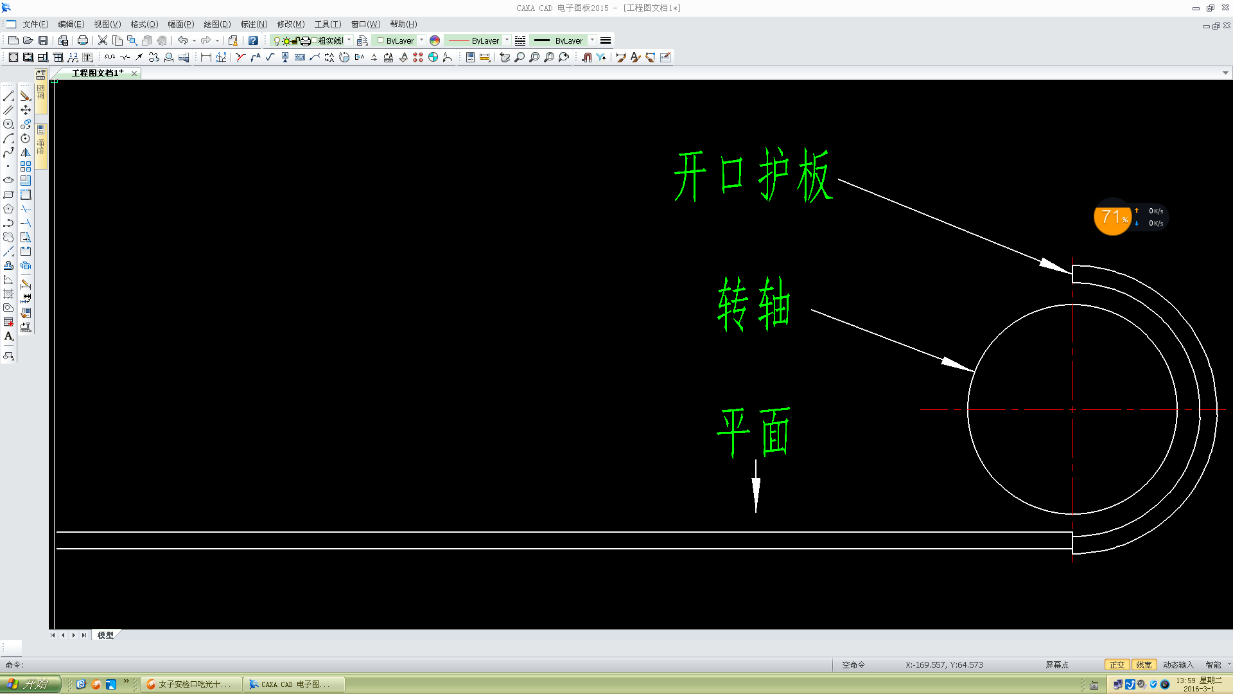1233x694 pixels.
Task: Click the layer line style lines icon
Action: pyautogui.click(x=520, y=40)
